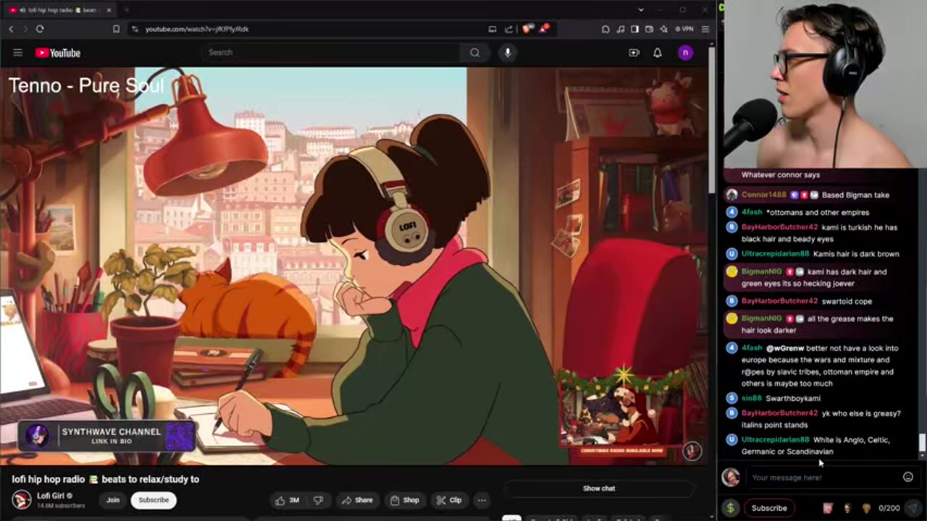The image size is (927, 521).
Task: Click the video title lofi hip hop radio
Action: point(105,479)
